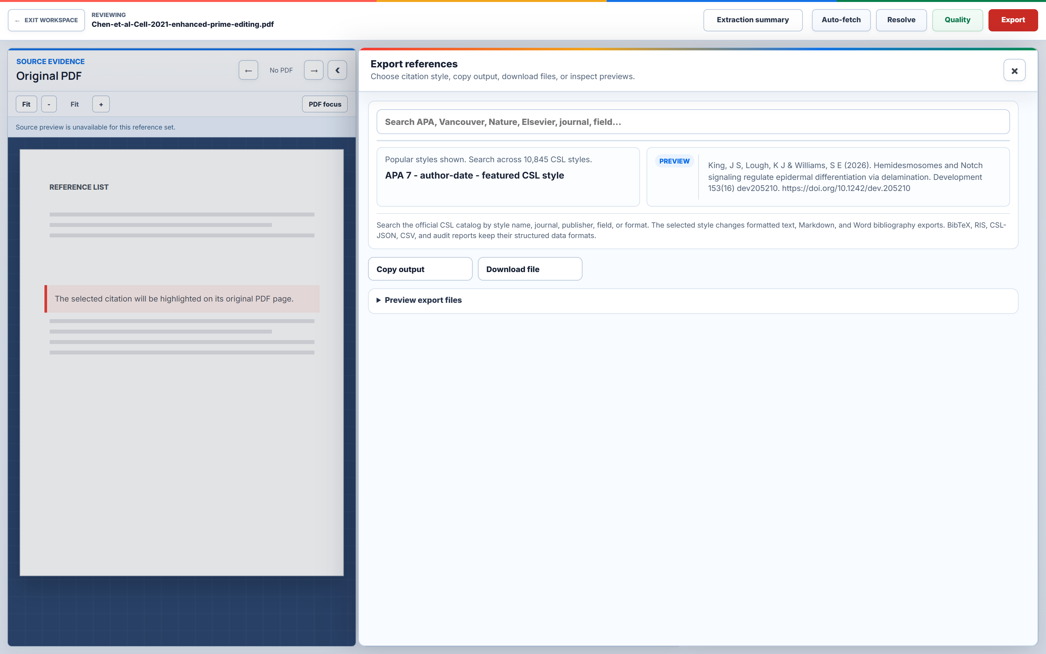
Task: Toggle PDF focus mode
Action: [325, 104]
